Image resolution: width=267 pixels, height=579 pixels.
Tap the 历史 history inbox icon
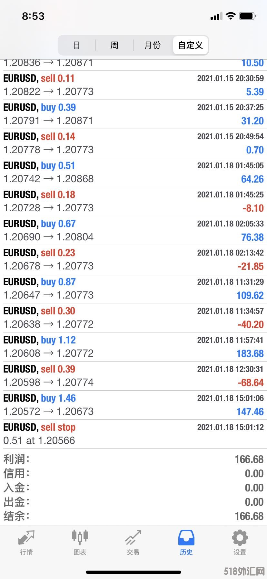pyautogui.click(x=186, y=538)
